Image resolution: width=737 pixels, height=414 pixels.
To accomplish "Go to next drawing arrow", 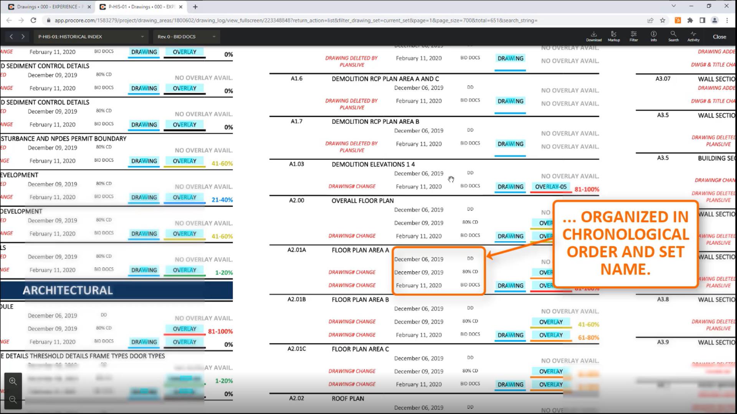I will click(23, 36).
